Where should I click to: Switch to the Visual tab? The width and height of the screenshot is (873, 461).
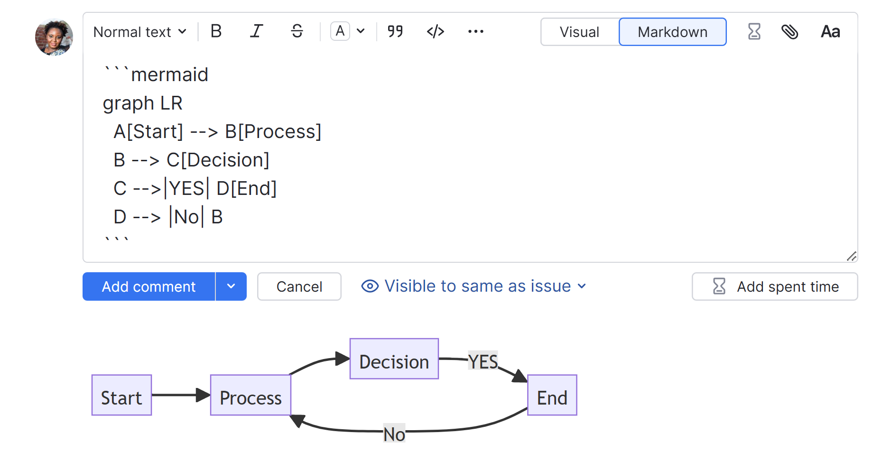coord(579,32)
